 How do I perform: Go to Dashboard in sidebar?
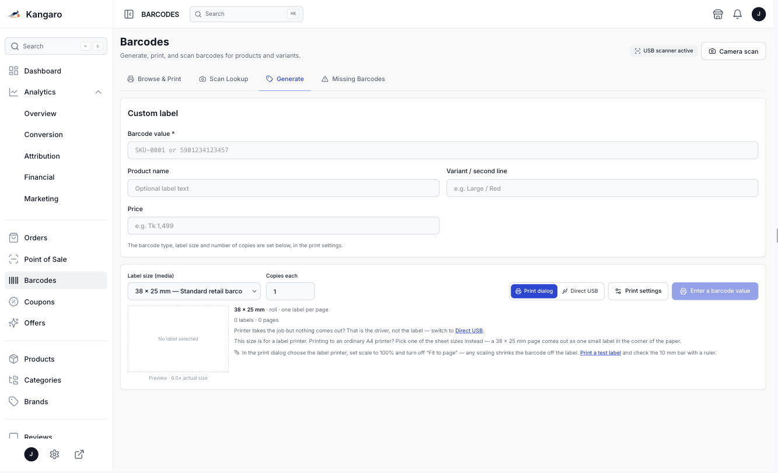pos(56,71)
